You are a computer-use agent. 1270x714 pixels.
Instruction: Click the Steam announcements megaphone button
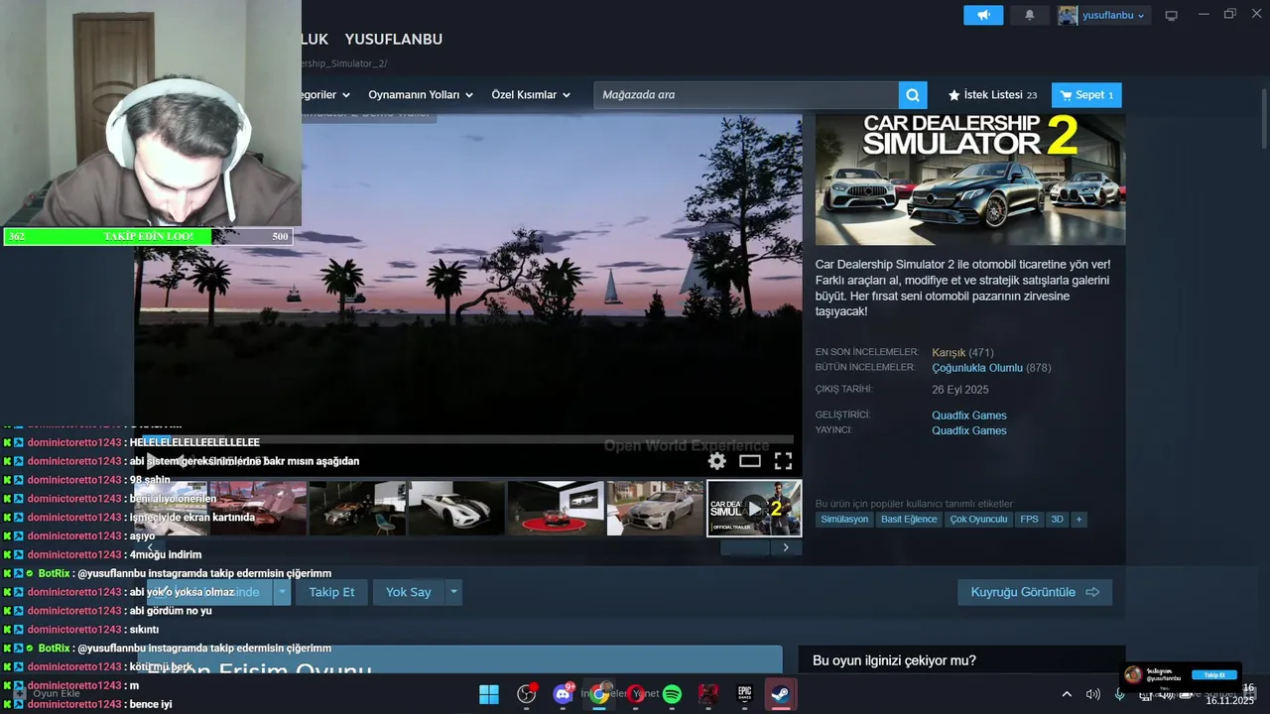(983, 15)
